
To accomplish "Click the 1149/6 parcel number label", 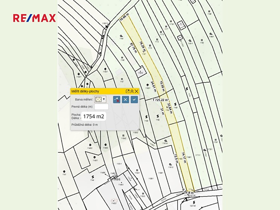I will coord(116,179).
